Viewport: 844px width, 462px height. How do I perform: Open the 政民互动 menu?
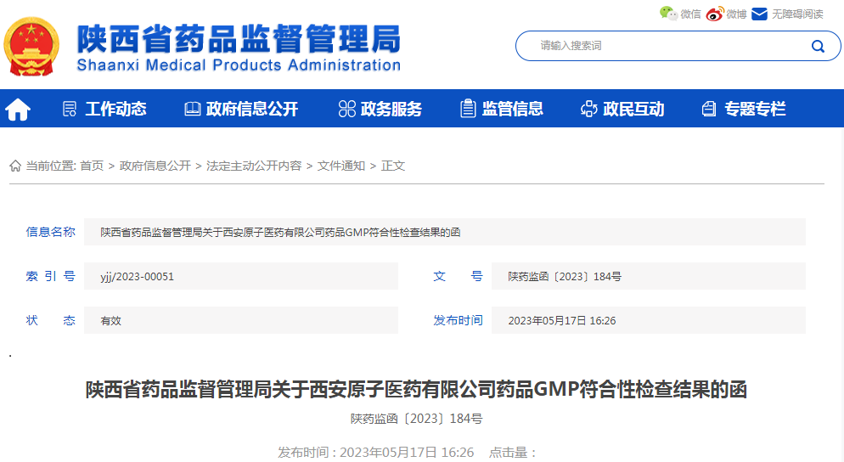tap(633, 110)
